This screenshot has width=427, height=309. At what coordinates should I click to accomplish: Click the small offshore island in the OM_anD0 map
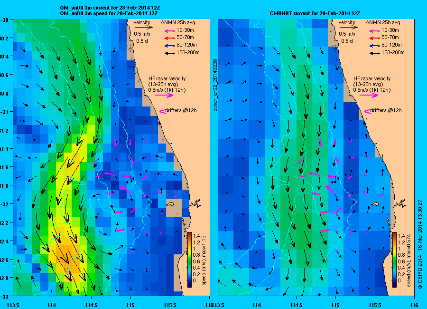click(170, 204)
